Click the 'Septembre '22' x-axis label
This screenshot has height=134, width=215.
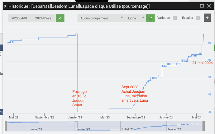[45, 118]
